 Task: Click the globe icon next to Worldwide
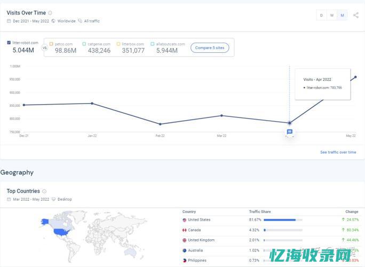(x=53, y=21)
